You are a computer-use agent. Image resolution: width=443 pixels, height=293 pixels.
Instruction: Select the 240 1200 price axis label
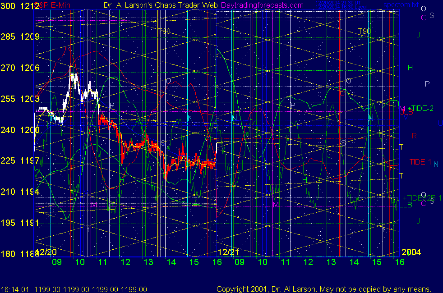pos(20,130)
